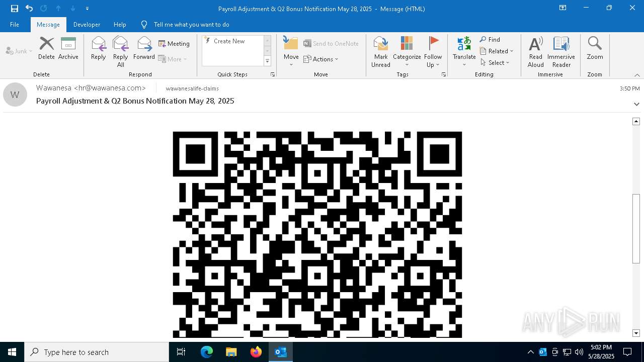Open the Zoom dialog
The height and width of the screenshot is (362, 644).
595,49
